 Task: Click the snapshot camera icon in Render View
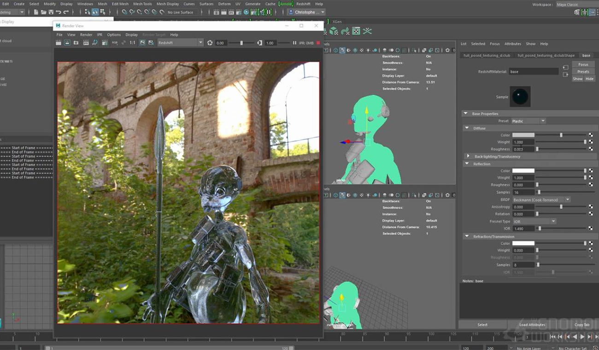click(76, 42)
